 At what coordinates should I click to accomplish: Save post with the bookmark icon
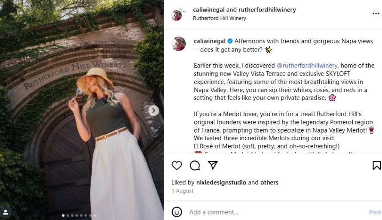click(x=377, y=165)
